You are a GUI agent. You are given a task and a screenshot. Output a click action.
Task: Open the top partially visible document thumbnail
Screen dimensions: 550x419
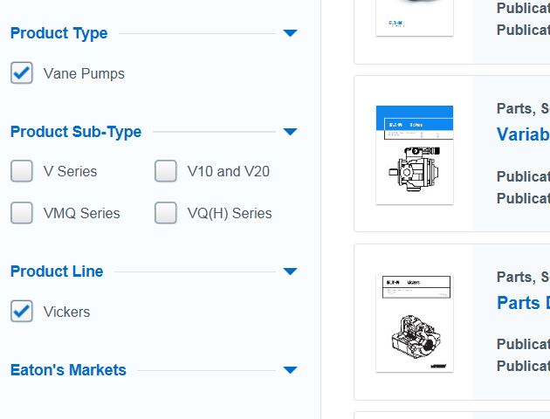click(x=415, y=17)
